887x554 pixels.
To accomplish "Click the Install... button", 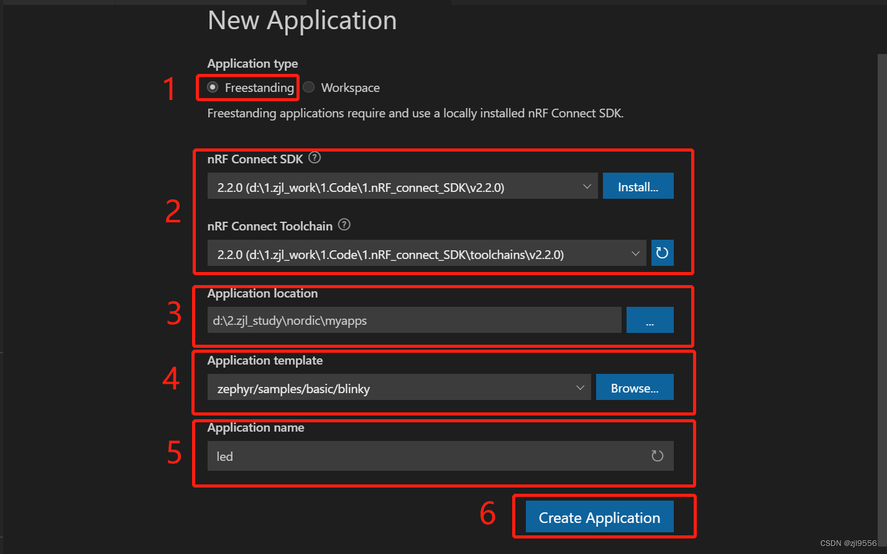I will click(638, 186).
